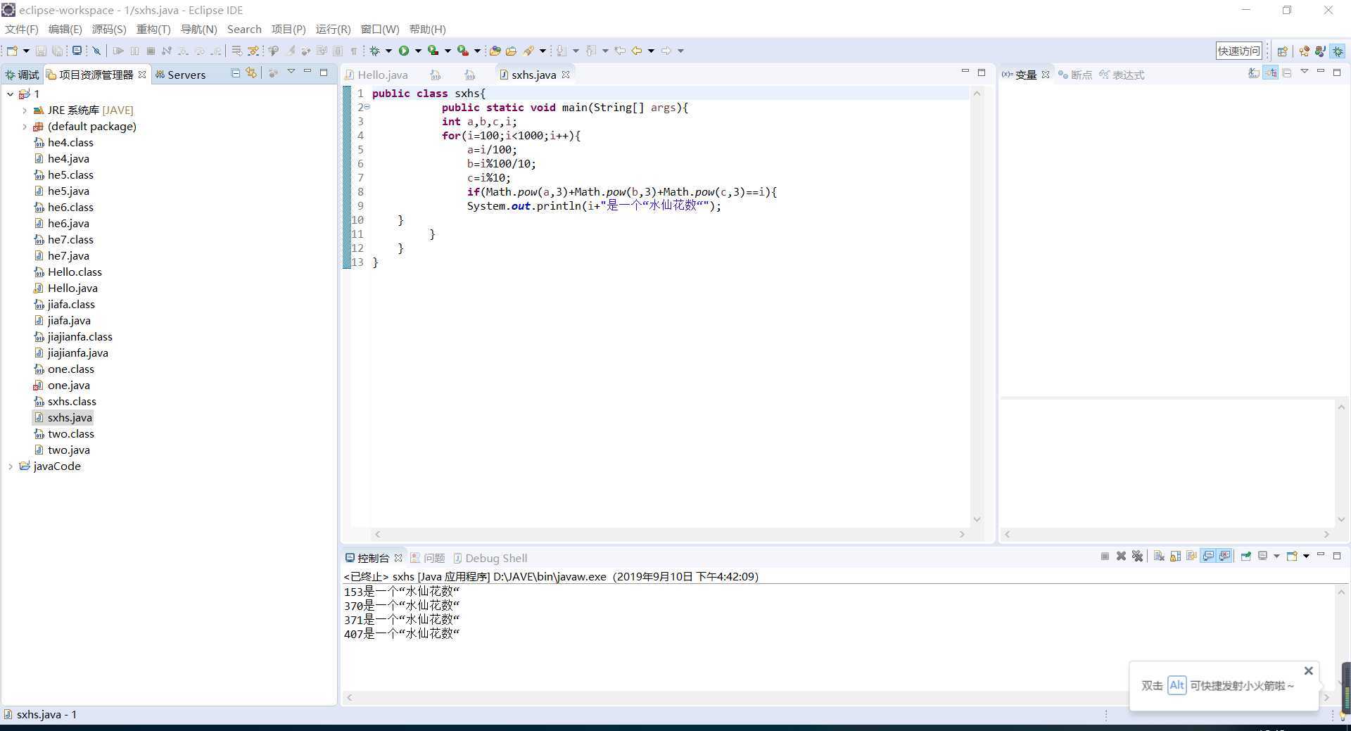Open the 文件(F) menu

tap(22, 29)
